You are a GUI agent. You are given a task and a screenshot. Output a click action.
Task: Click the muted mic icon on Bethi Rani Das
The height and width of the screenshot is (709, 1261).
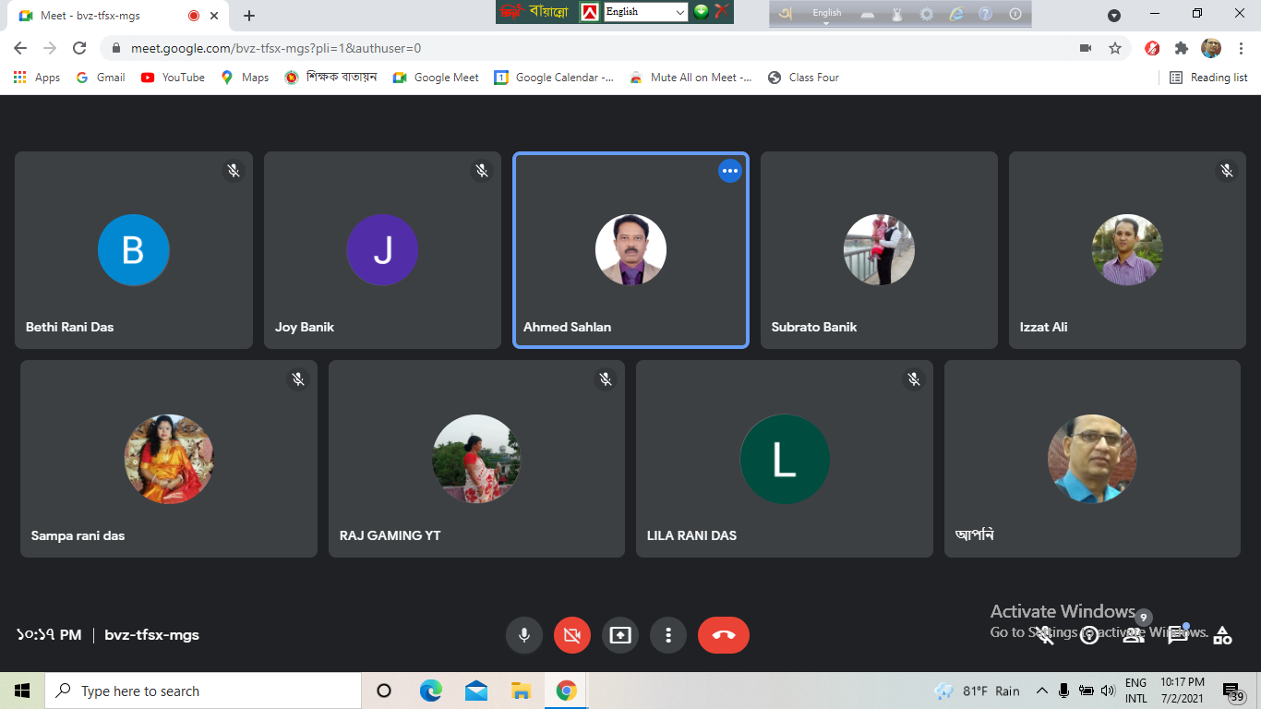coord(234,171)
